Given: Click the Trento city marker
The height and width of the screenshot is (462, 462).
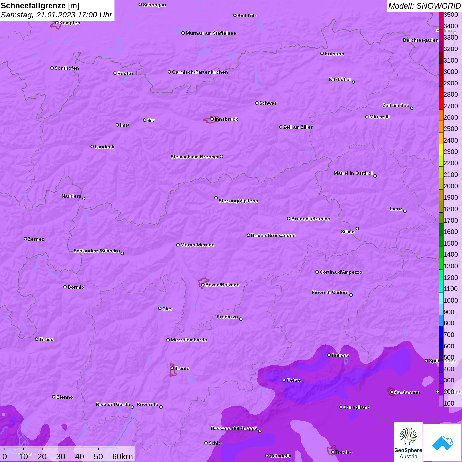Looking at the screenshot, I should point(172,368).
